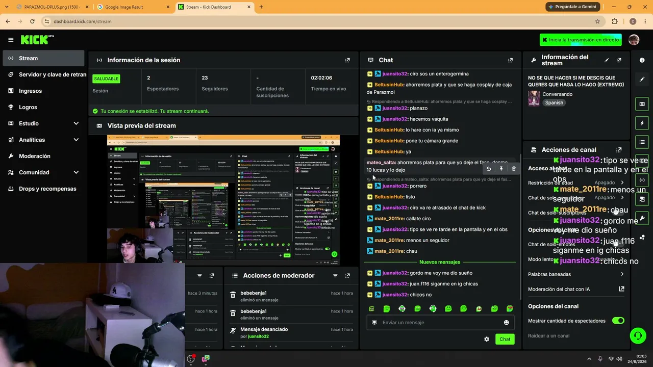Bookmark this page with the star icon
This screenshot has width=653, height=367.
coord(597,21)
